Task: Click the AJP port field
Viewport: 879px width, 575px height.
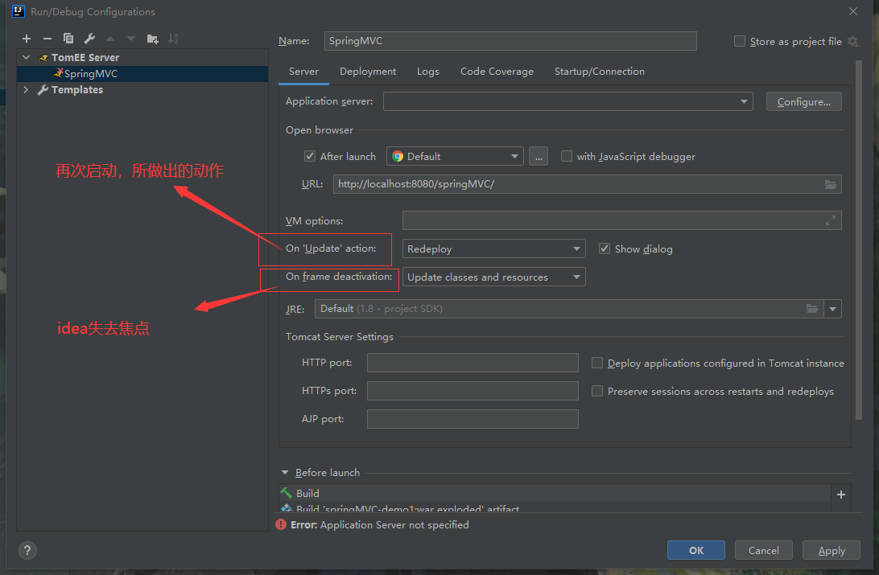Action: (x=473, y=419)
